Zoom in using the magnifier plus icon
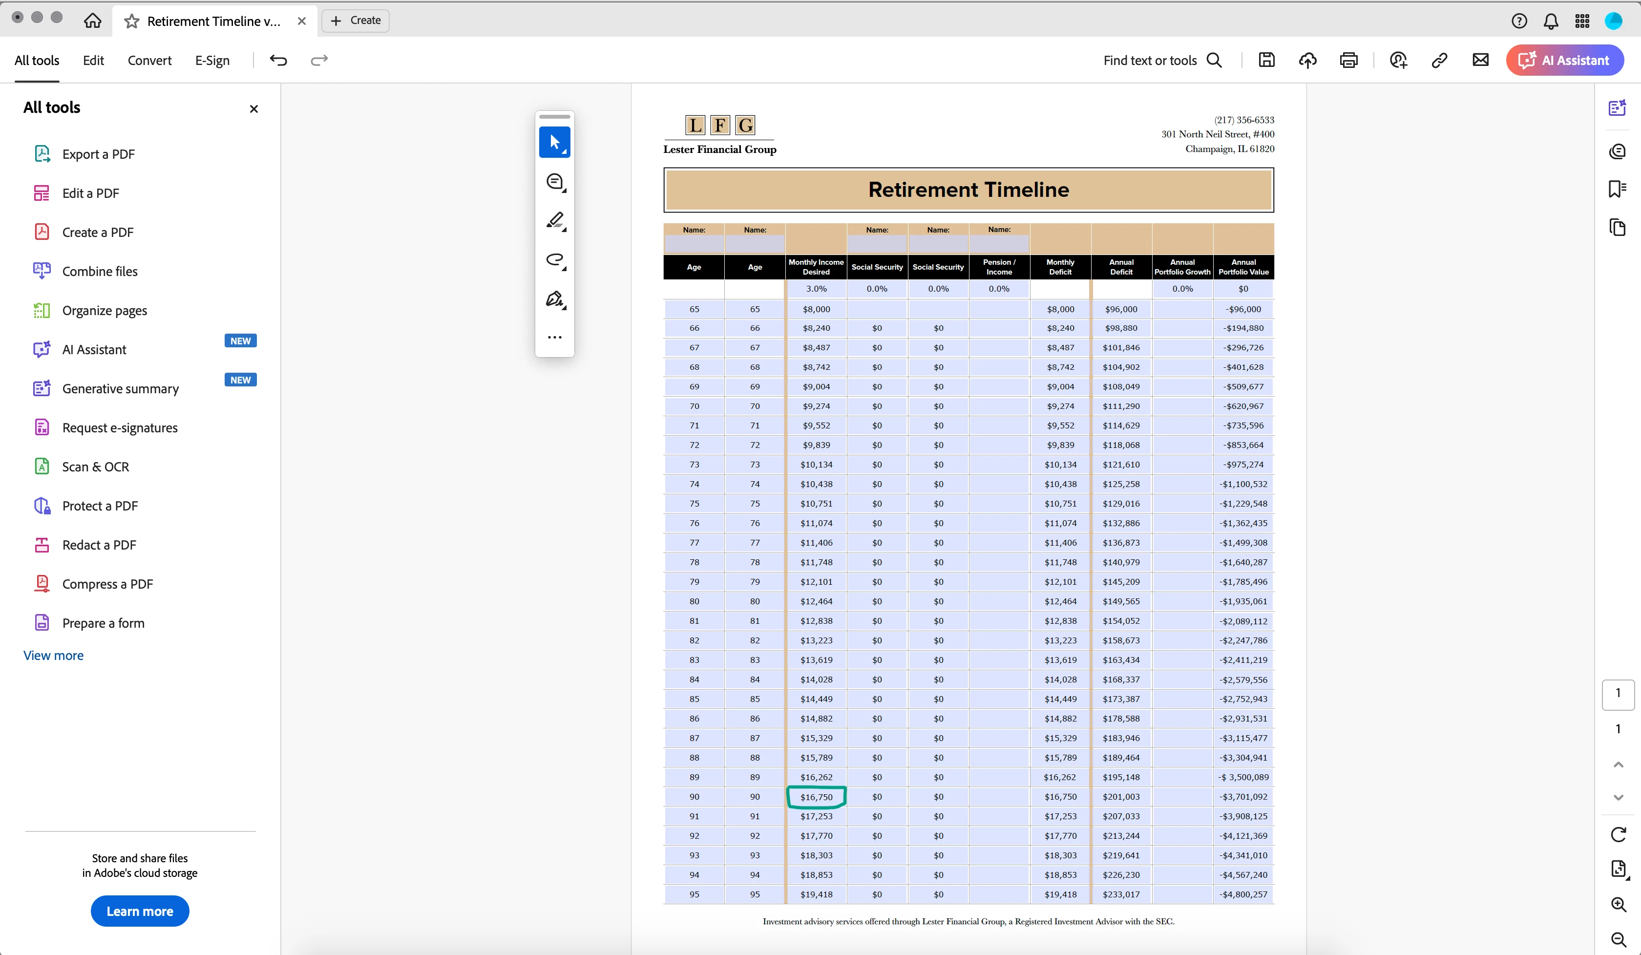1641x955 pixels. [1618, 904]
